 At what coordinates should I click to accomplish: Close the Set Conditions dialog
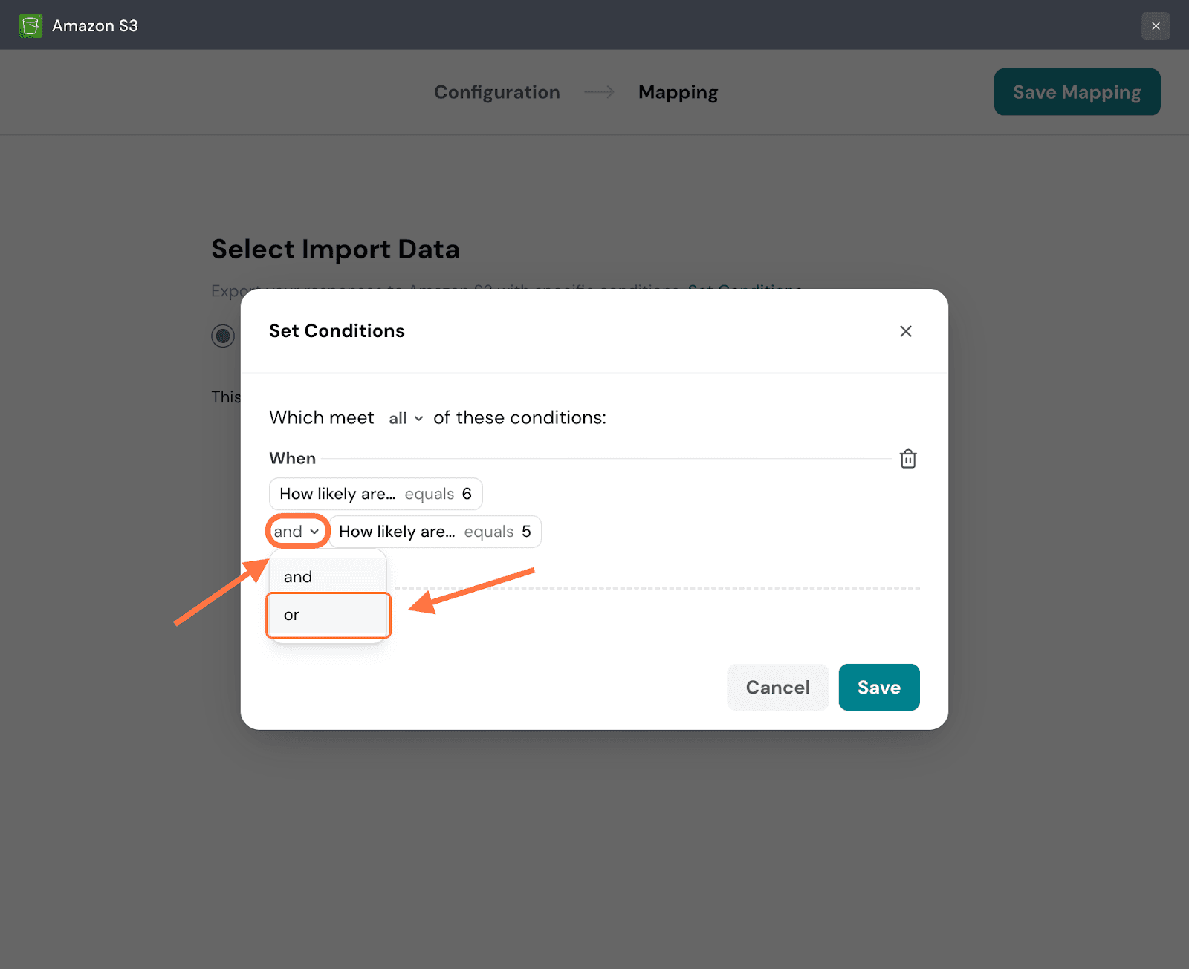tap(905, 331)
